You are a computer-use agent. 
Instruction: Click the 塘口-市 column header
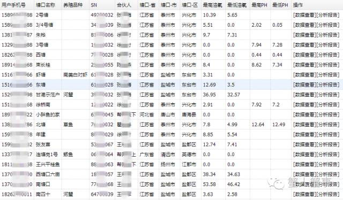coord(168,5)
